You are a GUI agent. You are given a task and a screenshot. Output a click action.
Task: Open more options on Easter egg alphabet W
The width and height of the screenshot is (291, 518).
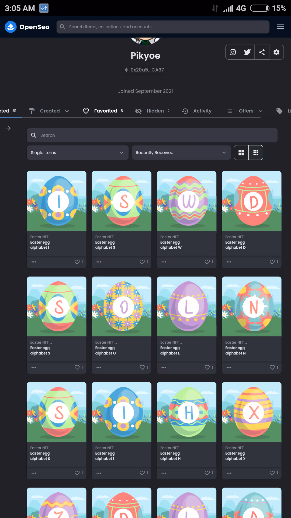164,262
